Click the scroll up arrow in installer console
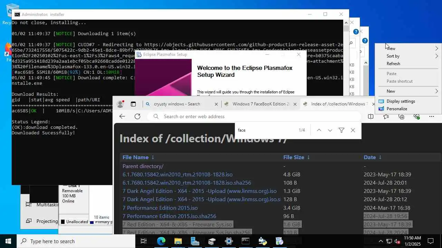 [346, 22]
